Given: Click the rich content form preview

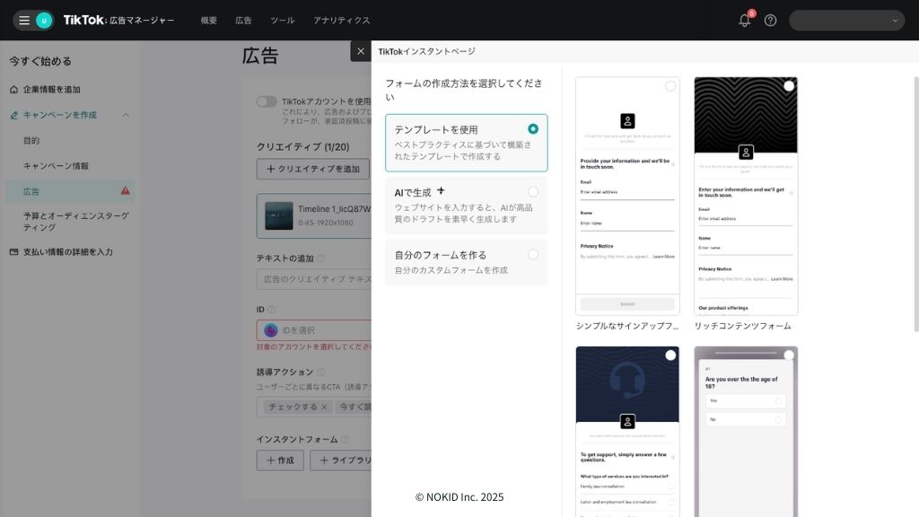Looking at the screenshot, I should click(x=746, y=196).
